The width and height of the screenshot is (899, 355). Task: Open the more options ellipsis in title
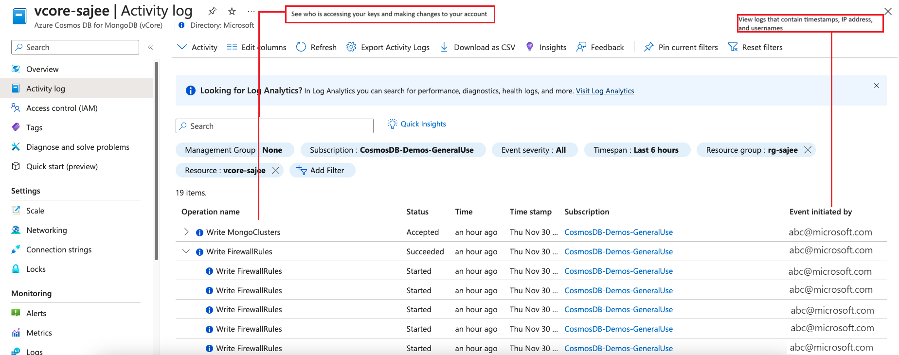coord(251,11)
